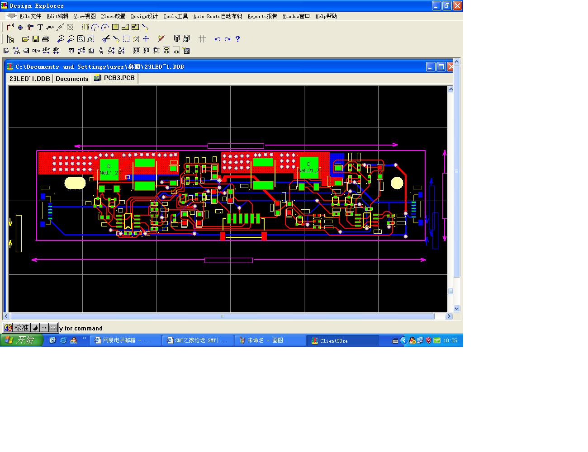588x452 pixels.
Task: Open the View视图 menu
Action: [85, 16]
